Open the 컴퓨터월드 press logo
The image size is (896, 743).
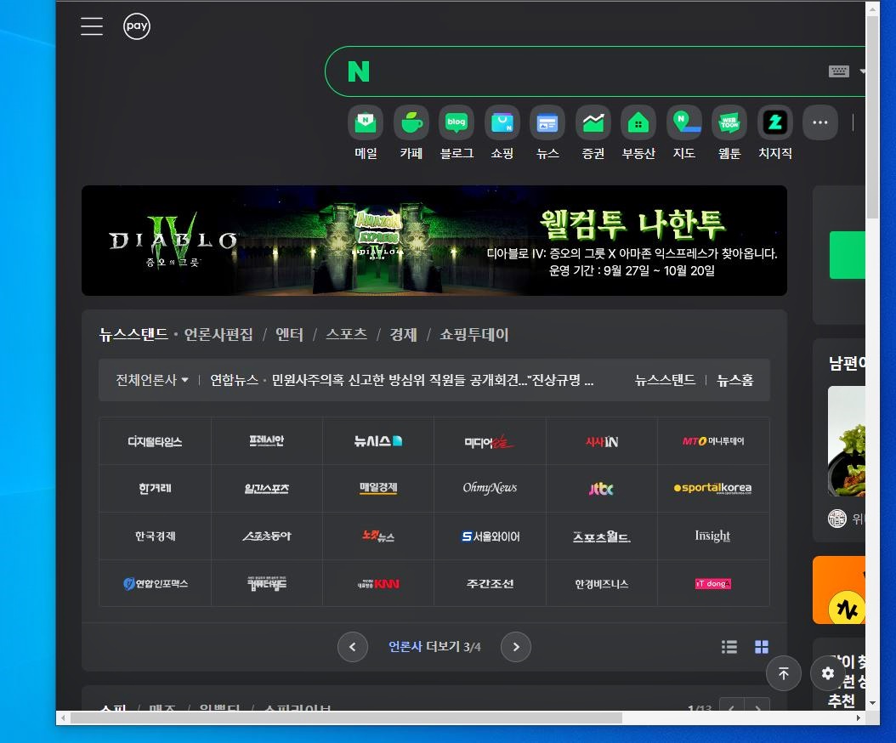pyautogui.click(x=266, y=583)
